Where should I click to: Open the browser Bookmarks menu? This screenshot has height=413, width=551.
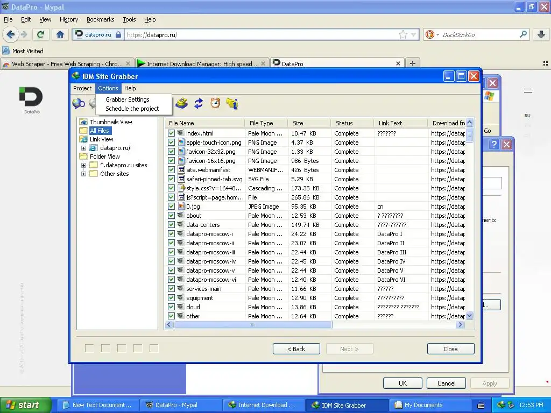[100, 19]
